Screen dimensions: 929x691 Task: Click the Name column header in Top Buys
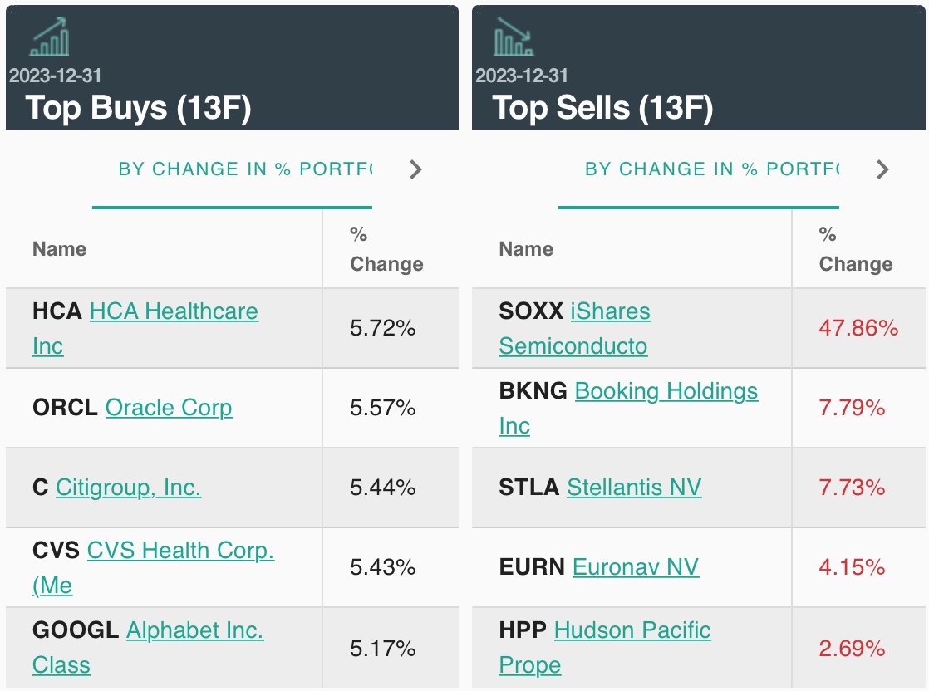pyautogui.click(x=59, y=249)
